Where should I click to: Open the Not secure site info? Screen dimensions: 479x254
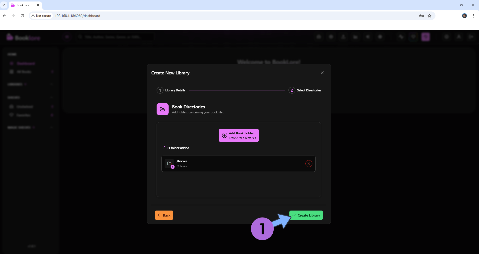[x=41, y=16]
